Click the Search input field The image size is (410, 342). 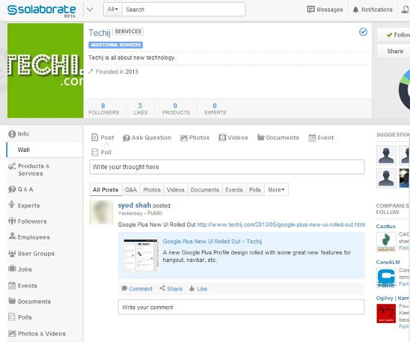tap(184, 10)
